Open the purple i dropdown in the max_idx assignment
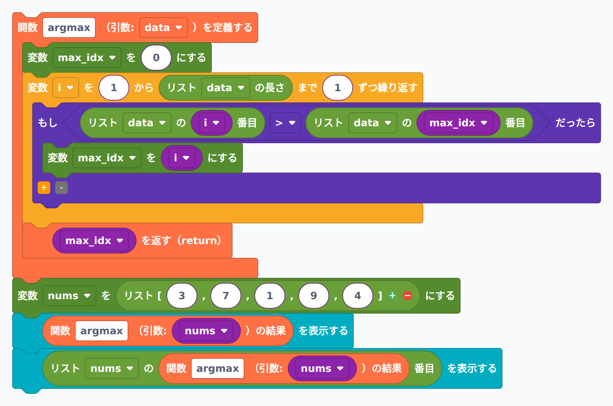The width and height of the screenshot is (613, 406). (181, 158)
